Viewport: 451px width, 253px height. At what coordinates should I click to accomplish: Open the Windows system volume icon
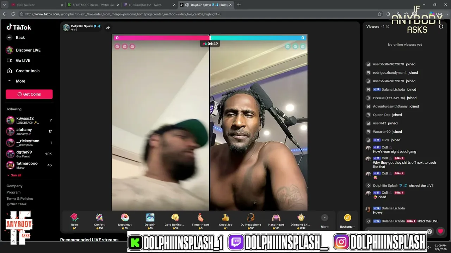429,247
